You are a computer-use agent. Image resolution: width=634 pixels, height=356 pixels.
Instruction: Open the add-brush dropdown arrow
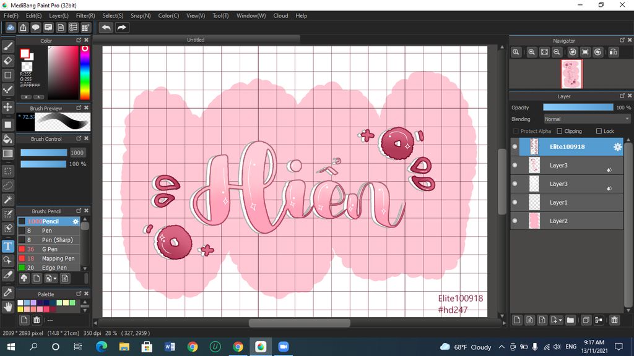coord(55,279)
